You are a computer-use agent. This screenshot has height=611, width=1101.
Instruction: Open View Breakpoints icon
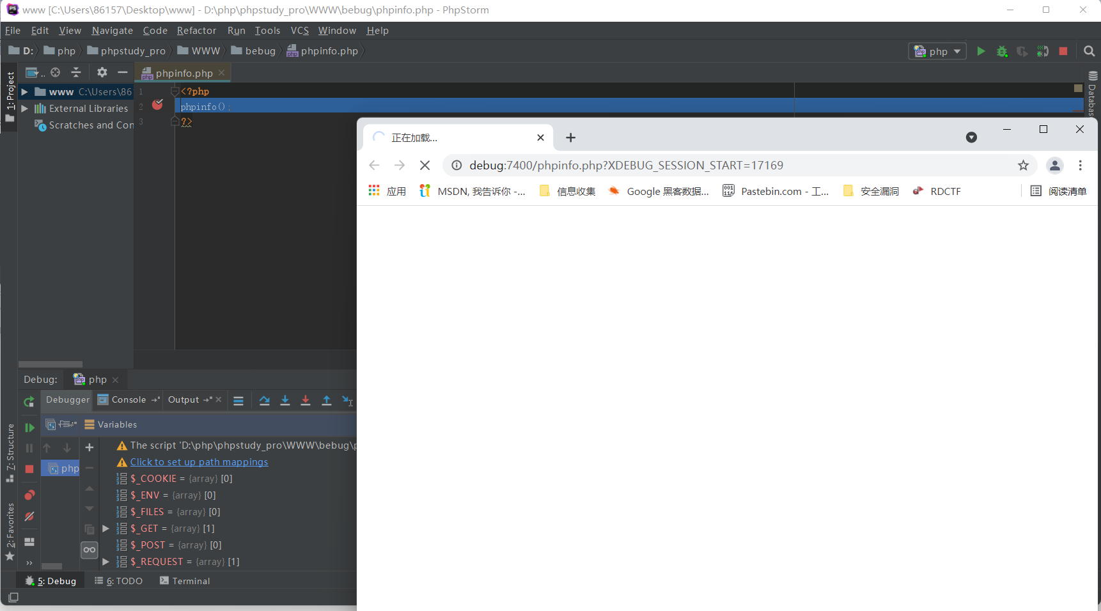29,495
